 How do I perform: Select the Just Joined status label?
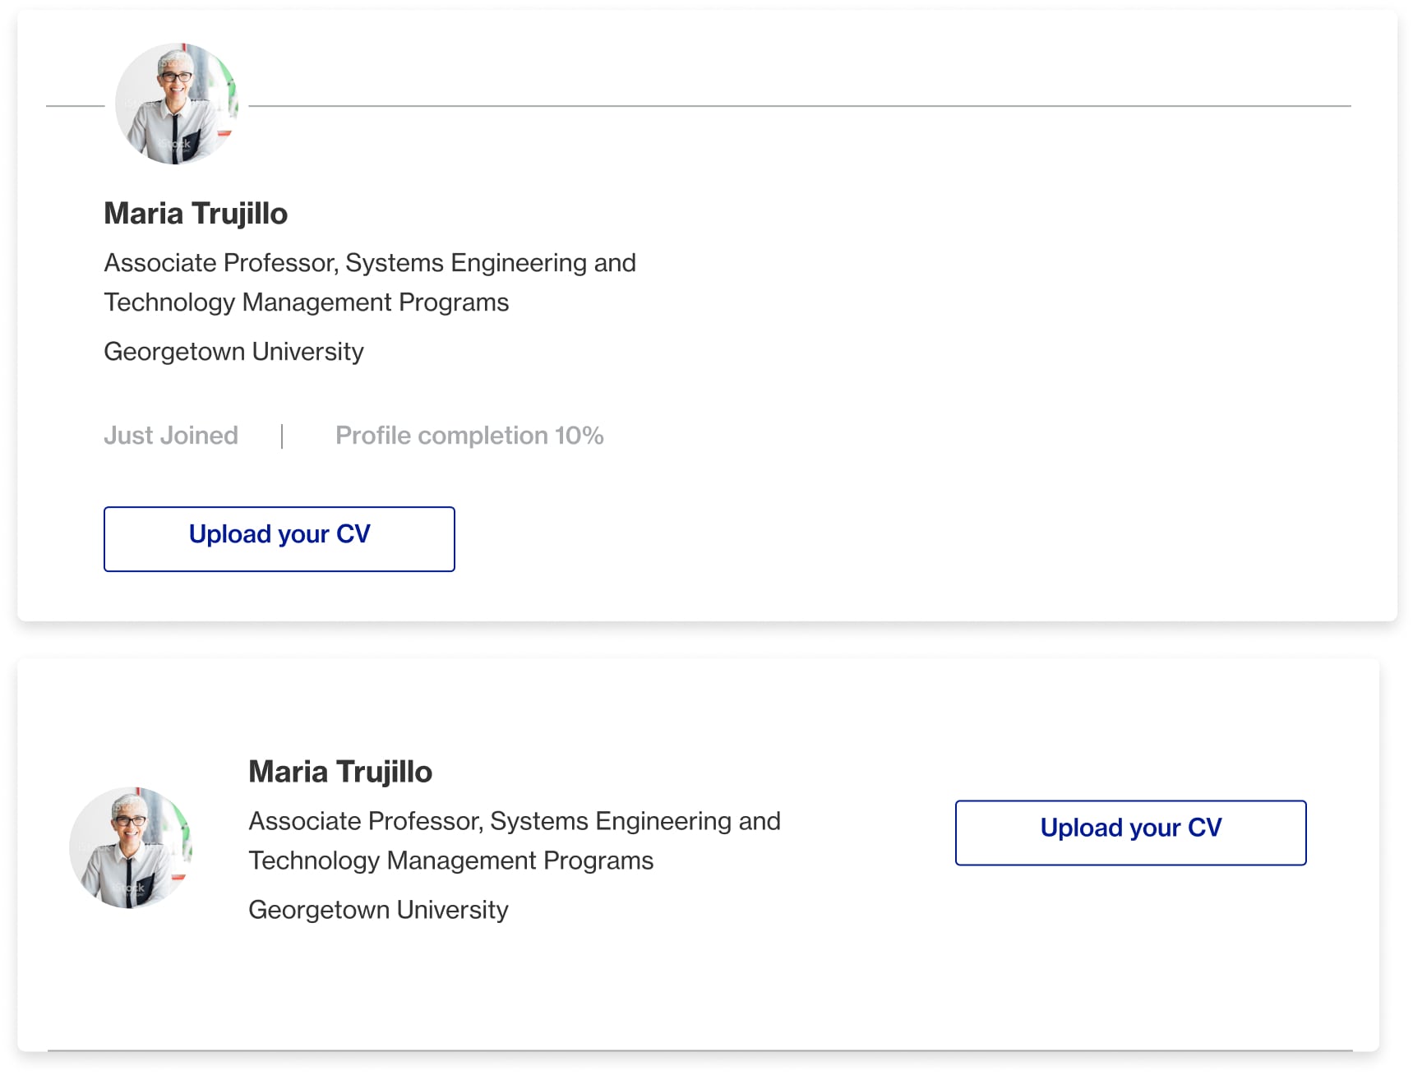(x=171, y=436)
